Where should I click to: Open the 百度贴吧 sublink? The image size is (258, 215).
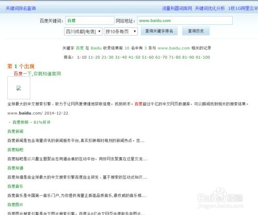[x=15, y=150]
